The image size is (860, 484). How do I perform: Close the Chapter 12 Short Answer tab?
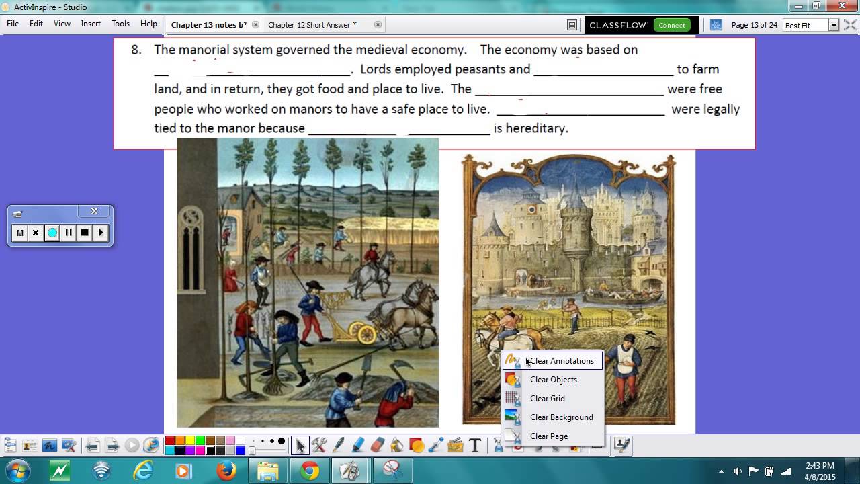378,25
